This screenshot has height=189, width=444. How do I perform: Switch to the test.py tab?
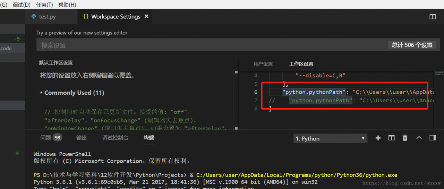pos(47,17)
